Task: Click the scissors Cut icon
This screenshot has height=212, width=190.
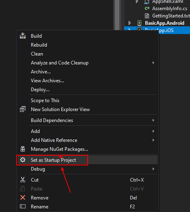Action: pyautogui.click(x=23, y=180)
